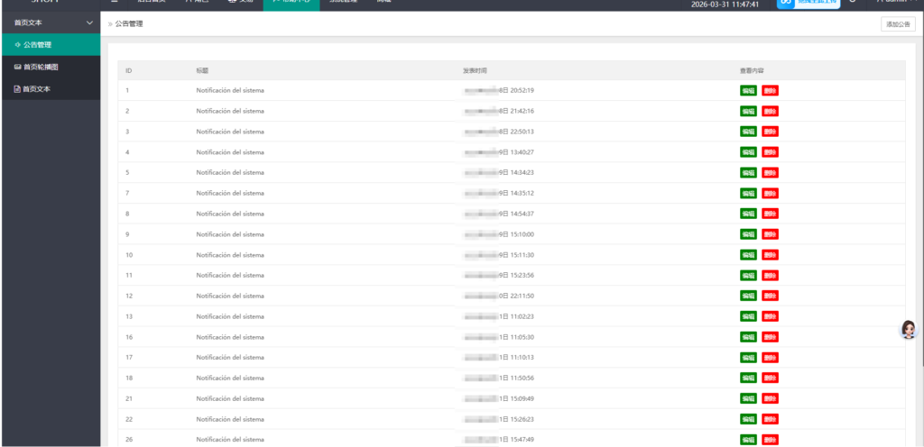
Task: Click the blue icon in the top bar
Action: (x=786, y=4)
